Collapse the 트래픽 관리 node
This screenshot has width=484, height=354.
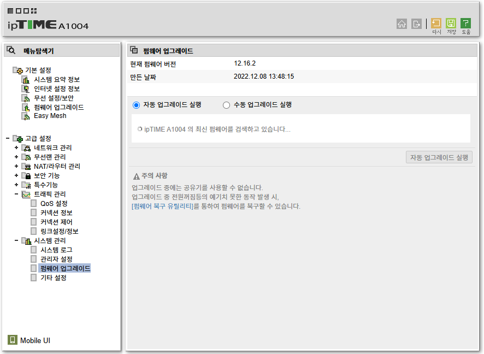click(x=16, y=194)
